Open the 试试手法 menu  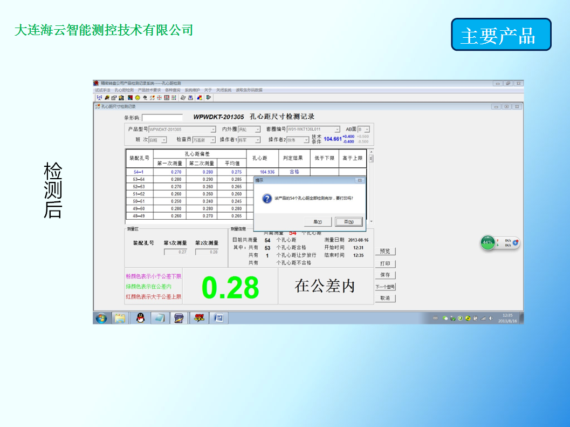click(102, 90)
